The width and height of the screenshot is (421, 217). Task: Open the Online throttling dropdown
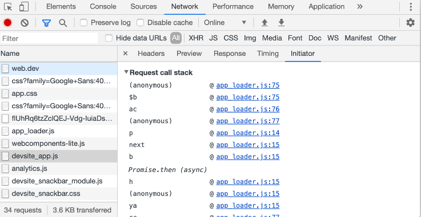[225, 23]
